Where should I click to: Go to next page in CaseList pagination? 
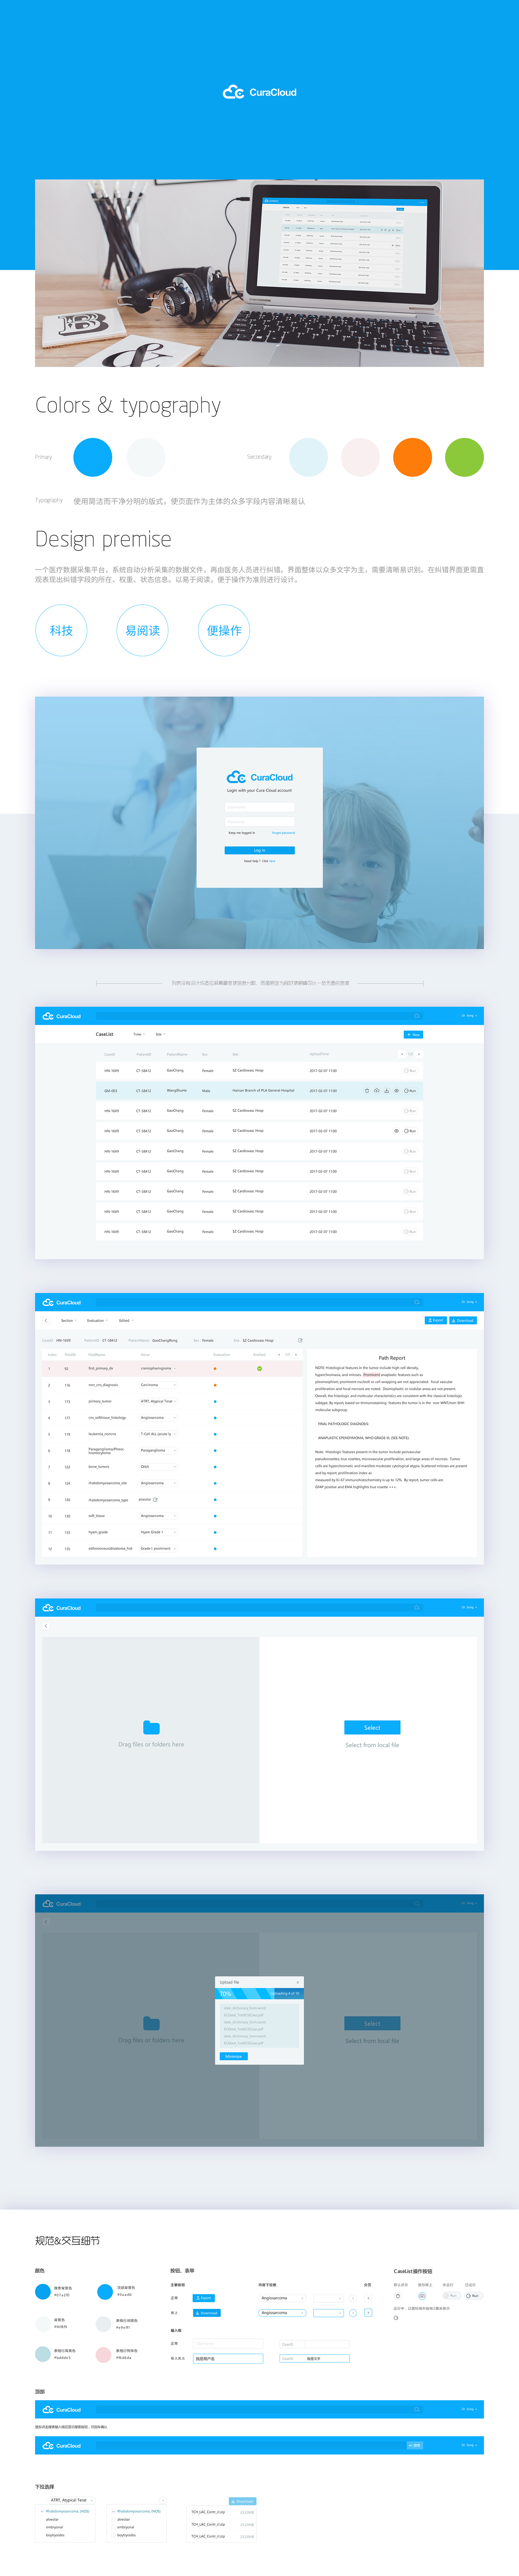[x=419, y=1054]
